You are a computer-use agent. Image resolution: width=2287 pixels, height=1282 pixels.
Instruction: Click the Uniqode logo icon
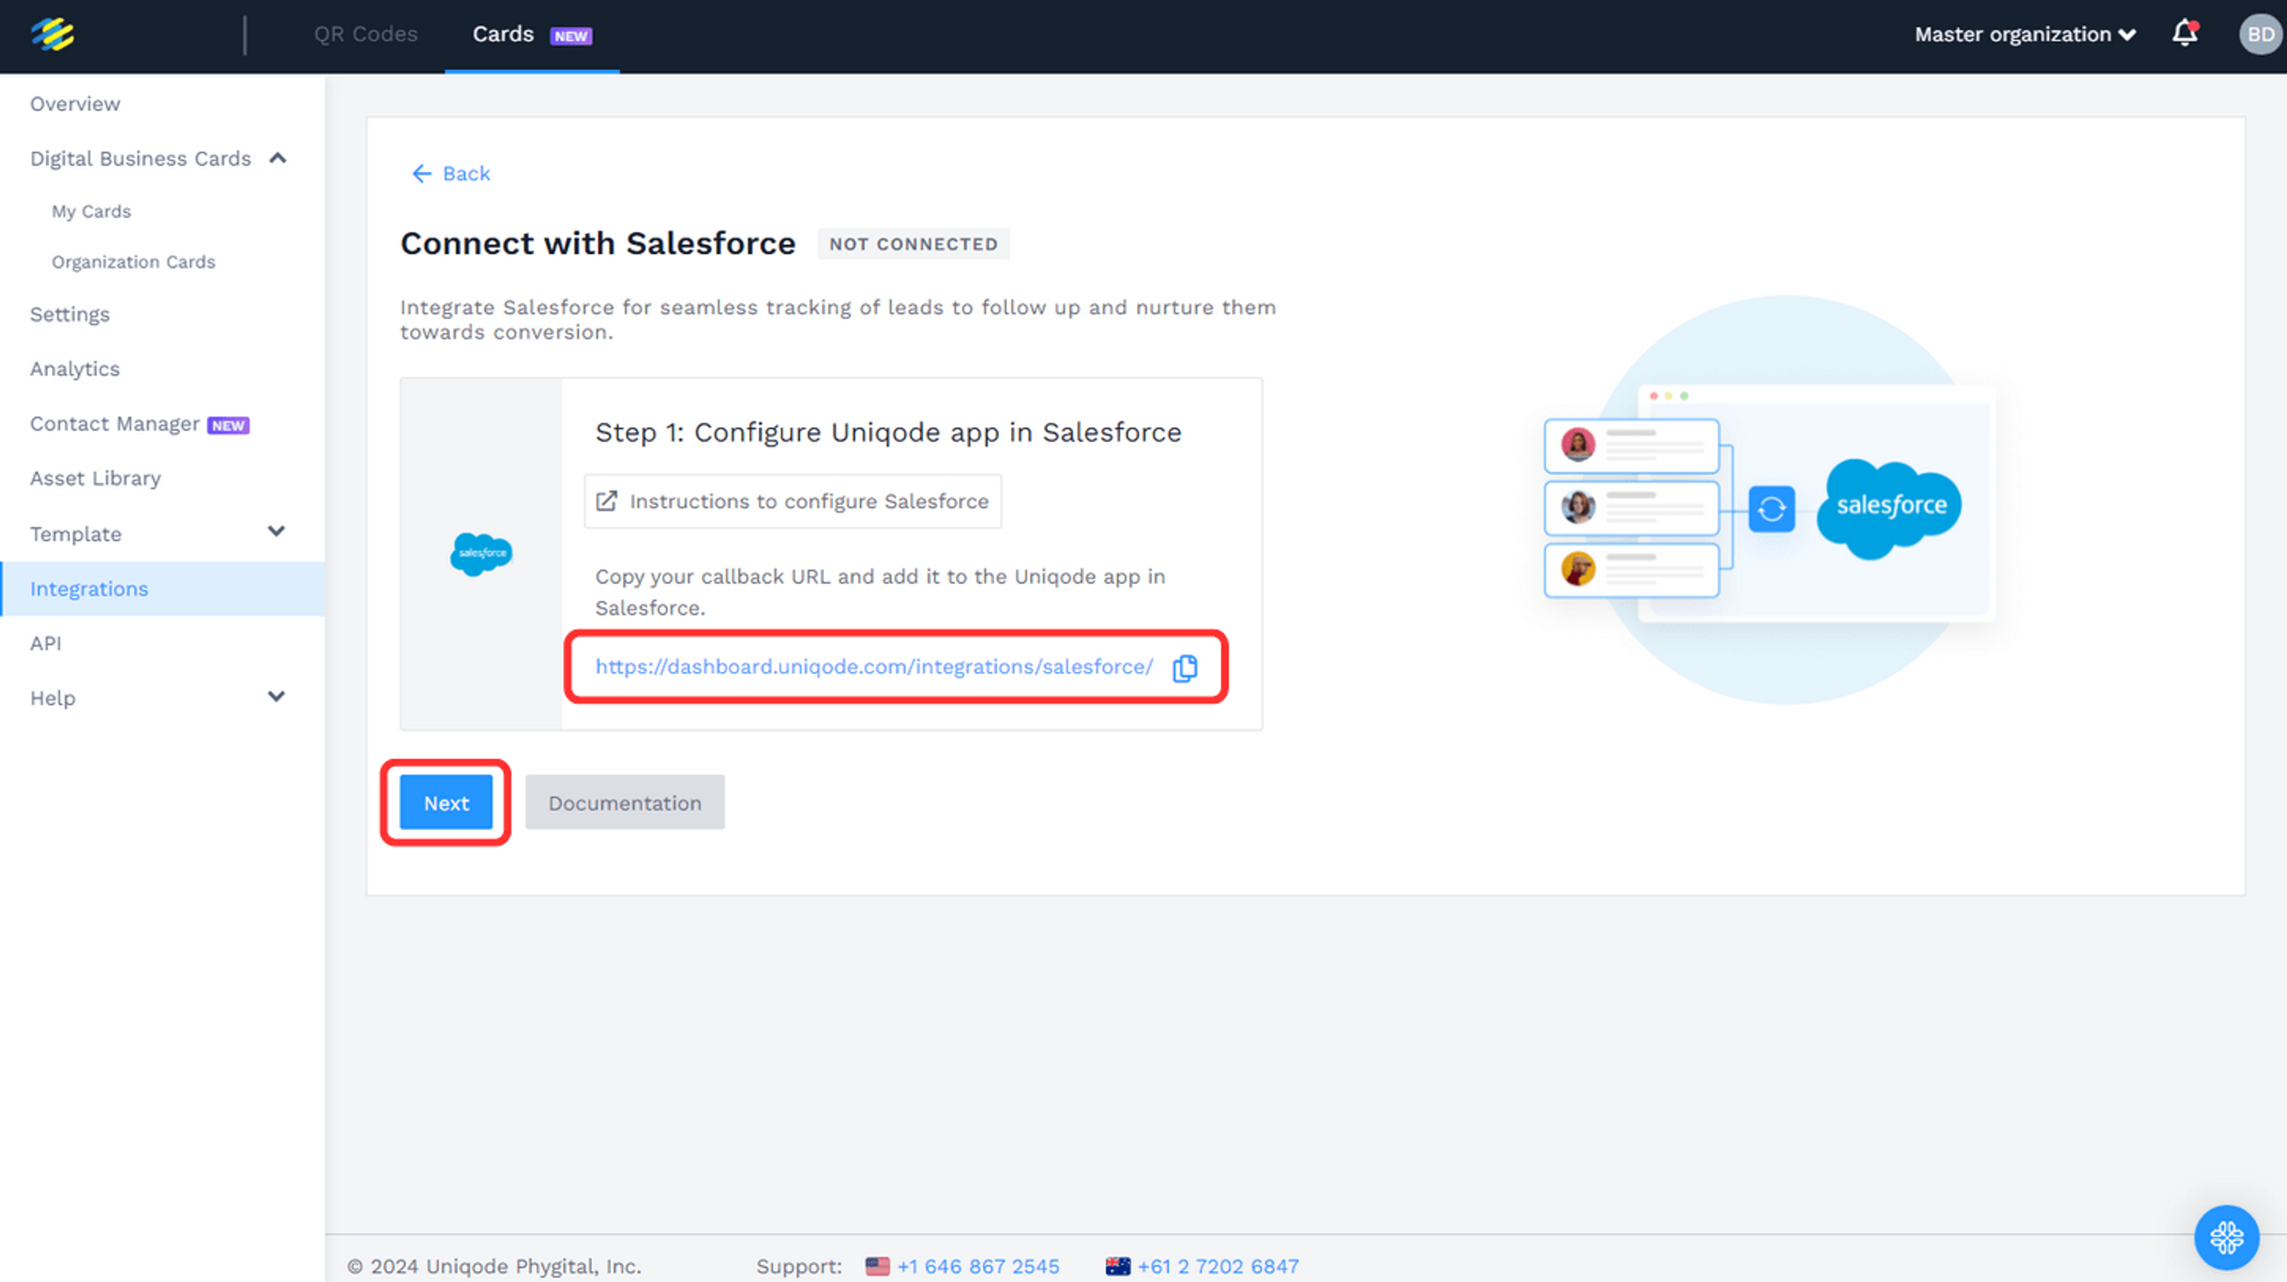coord(52,35)
